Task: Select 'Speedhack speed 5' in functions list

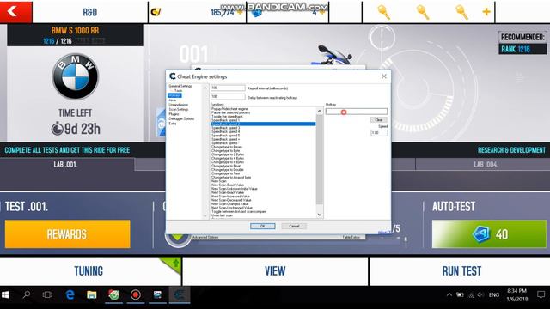Action: tap(225, 136)
